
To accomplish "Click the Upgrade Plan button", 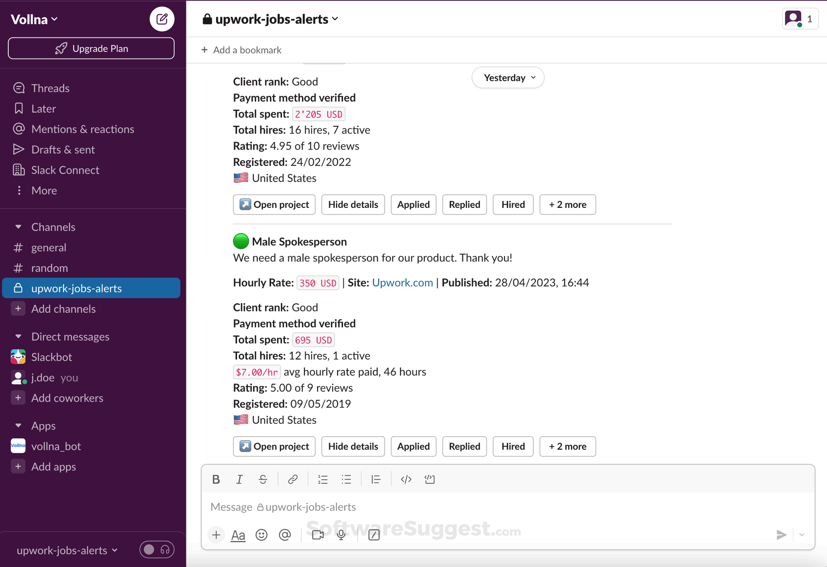I will coord(91,48).
